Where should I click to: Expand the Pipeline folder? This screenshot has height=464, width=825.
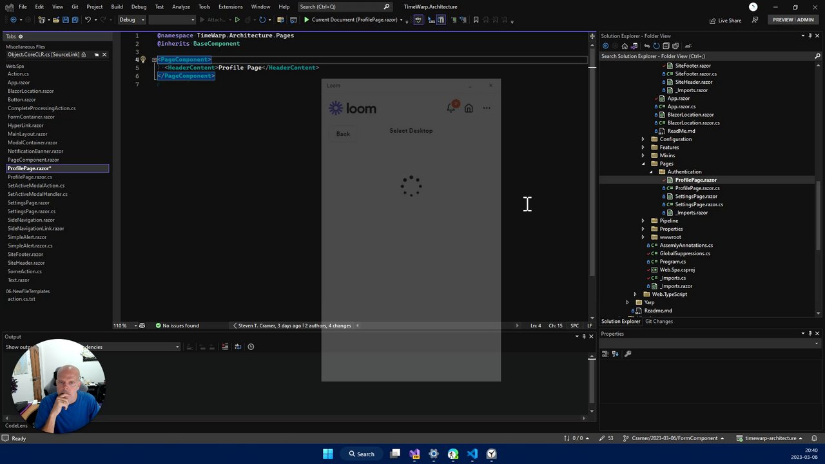643,221
